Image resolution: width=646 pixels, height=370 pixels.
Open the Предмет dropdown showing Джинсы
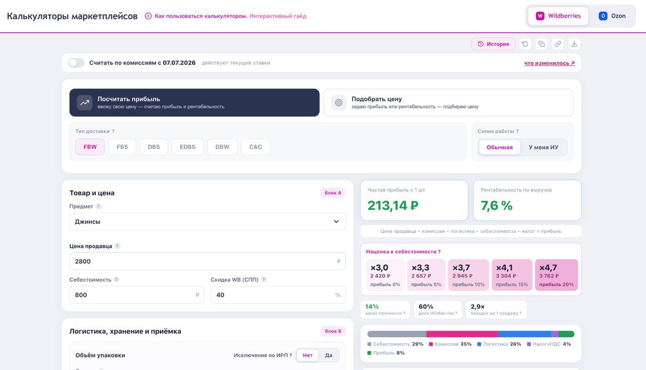(207, 222)
